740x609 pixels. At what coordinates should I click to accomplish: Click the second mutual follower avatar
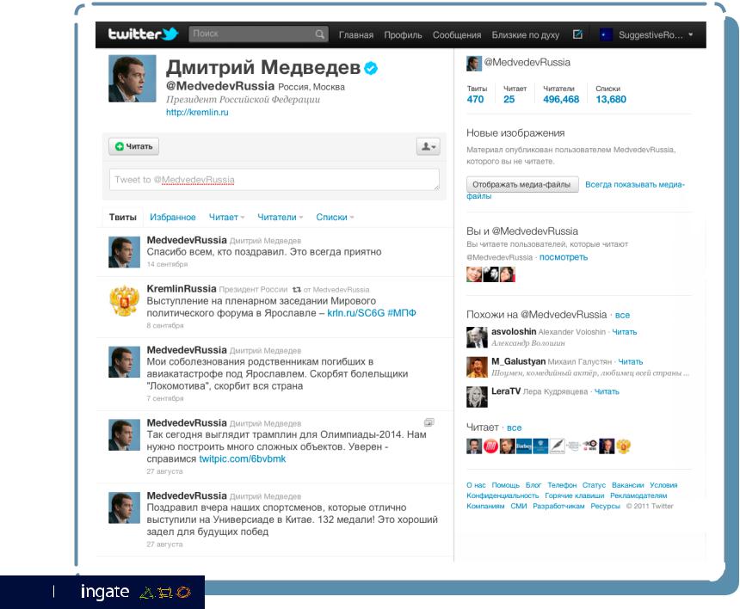pyautogui.click(x=490, y=274)
